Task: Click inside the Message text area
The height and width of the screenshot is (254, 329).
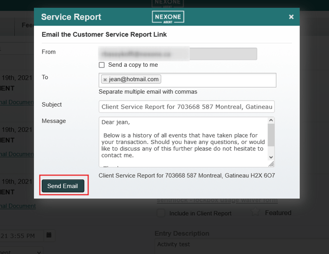Action: click(182, 141)
